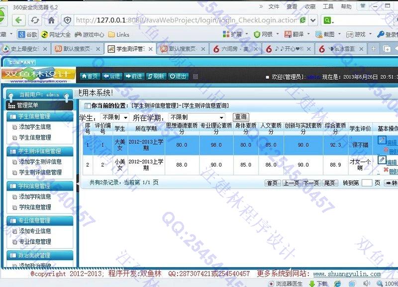Open 添加学院信息 in sidebar
This screenshot has height=287, width=398.
(x=35, y=196)
